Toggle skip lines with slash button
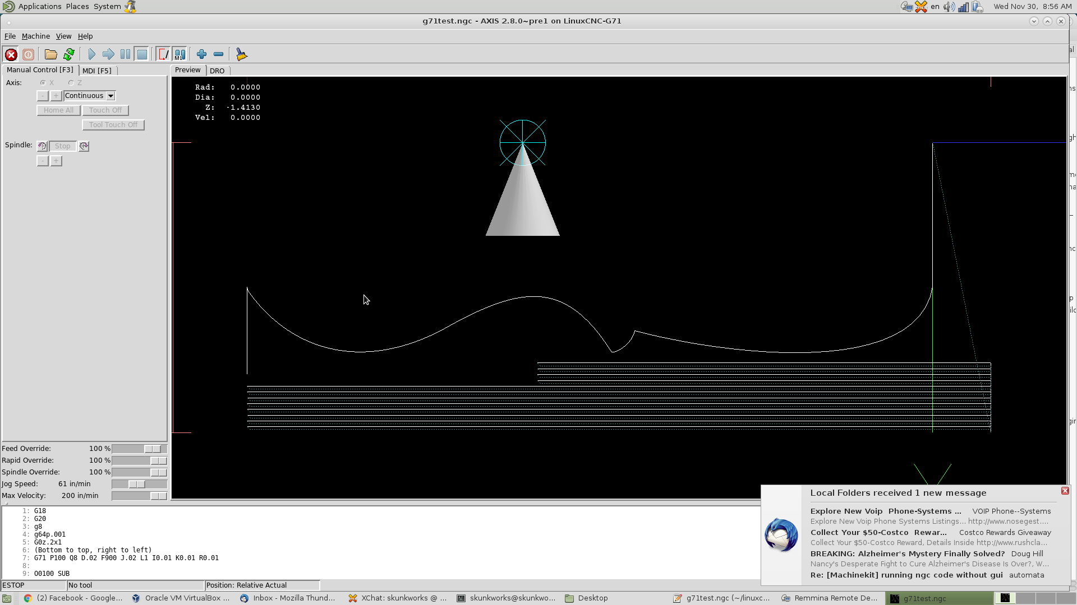1077x605 pixels. point(163,54)
